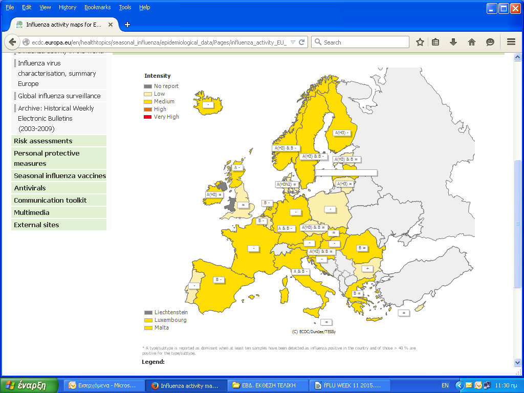Image resolution: width=524 pixels, height=393 pixels.
Task: Click the B = label on Romania
Action: tap(362, 248)
